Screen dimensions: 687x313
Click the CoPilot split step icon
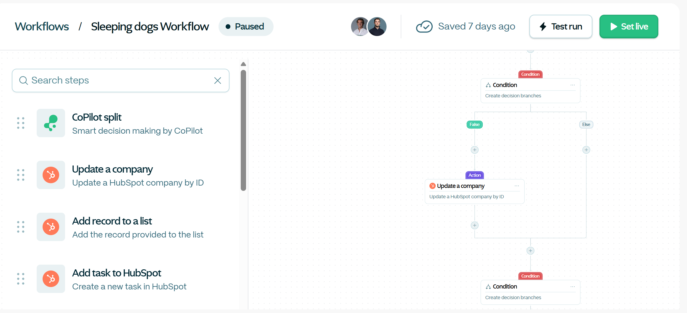click(x=51, y=123)
